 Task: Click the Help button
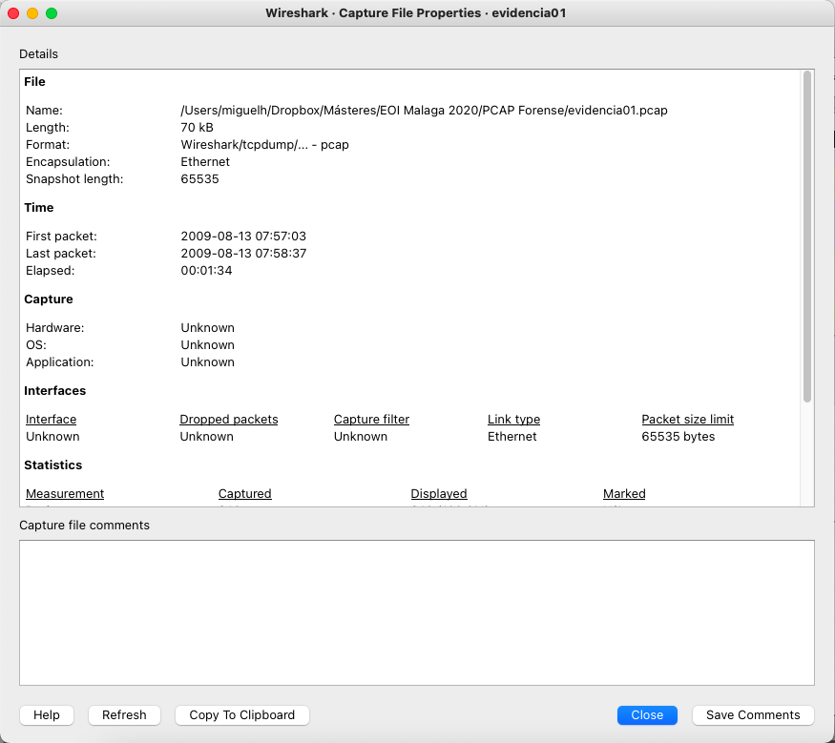47,715
